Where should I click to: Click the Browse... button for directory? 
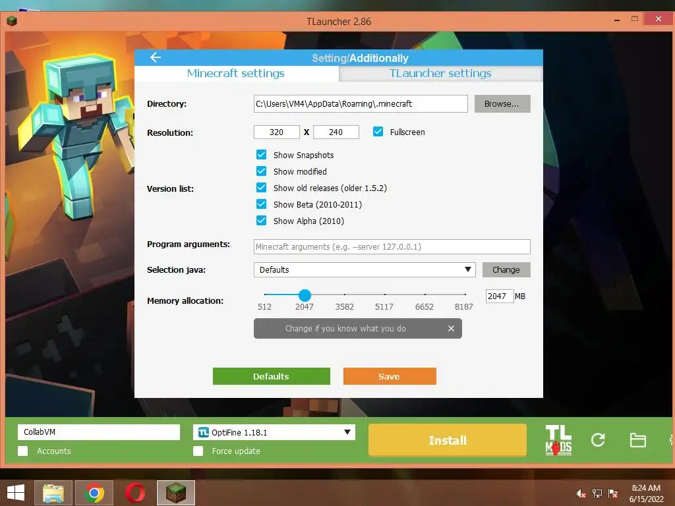502,103
